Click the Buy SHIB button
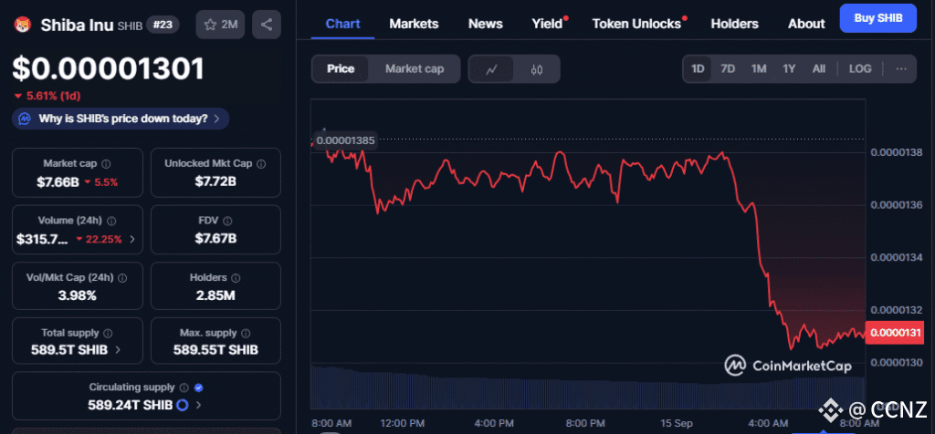The width and height of the screenshot is (935, 434). (x=877, y=18)
